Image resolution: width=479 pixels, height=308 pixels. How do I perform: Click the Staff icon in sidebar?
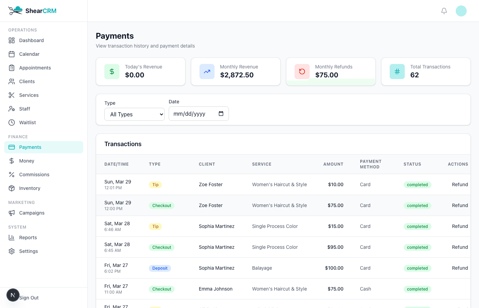(12, 109)
